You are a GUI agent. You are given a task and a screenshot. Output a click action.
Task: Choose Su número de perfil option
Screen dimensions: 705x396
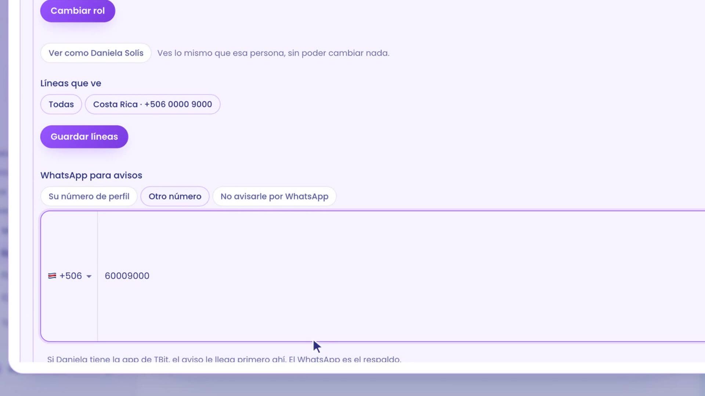pos(89,196)
